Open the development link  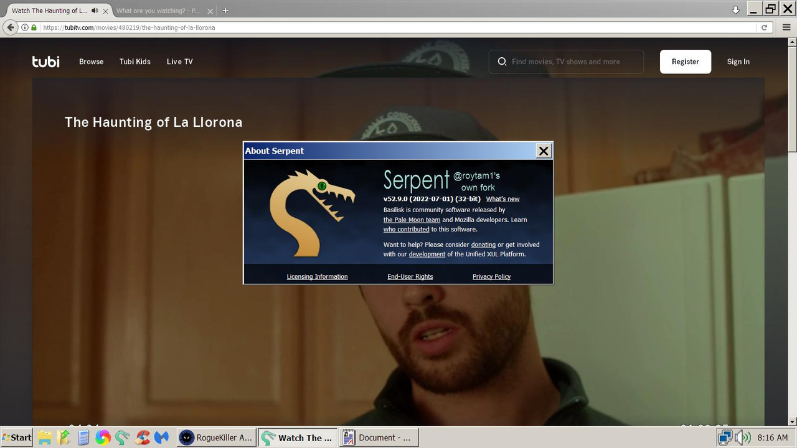click(x=427, y=254)
